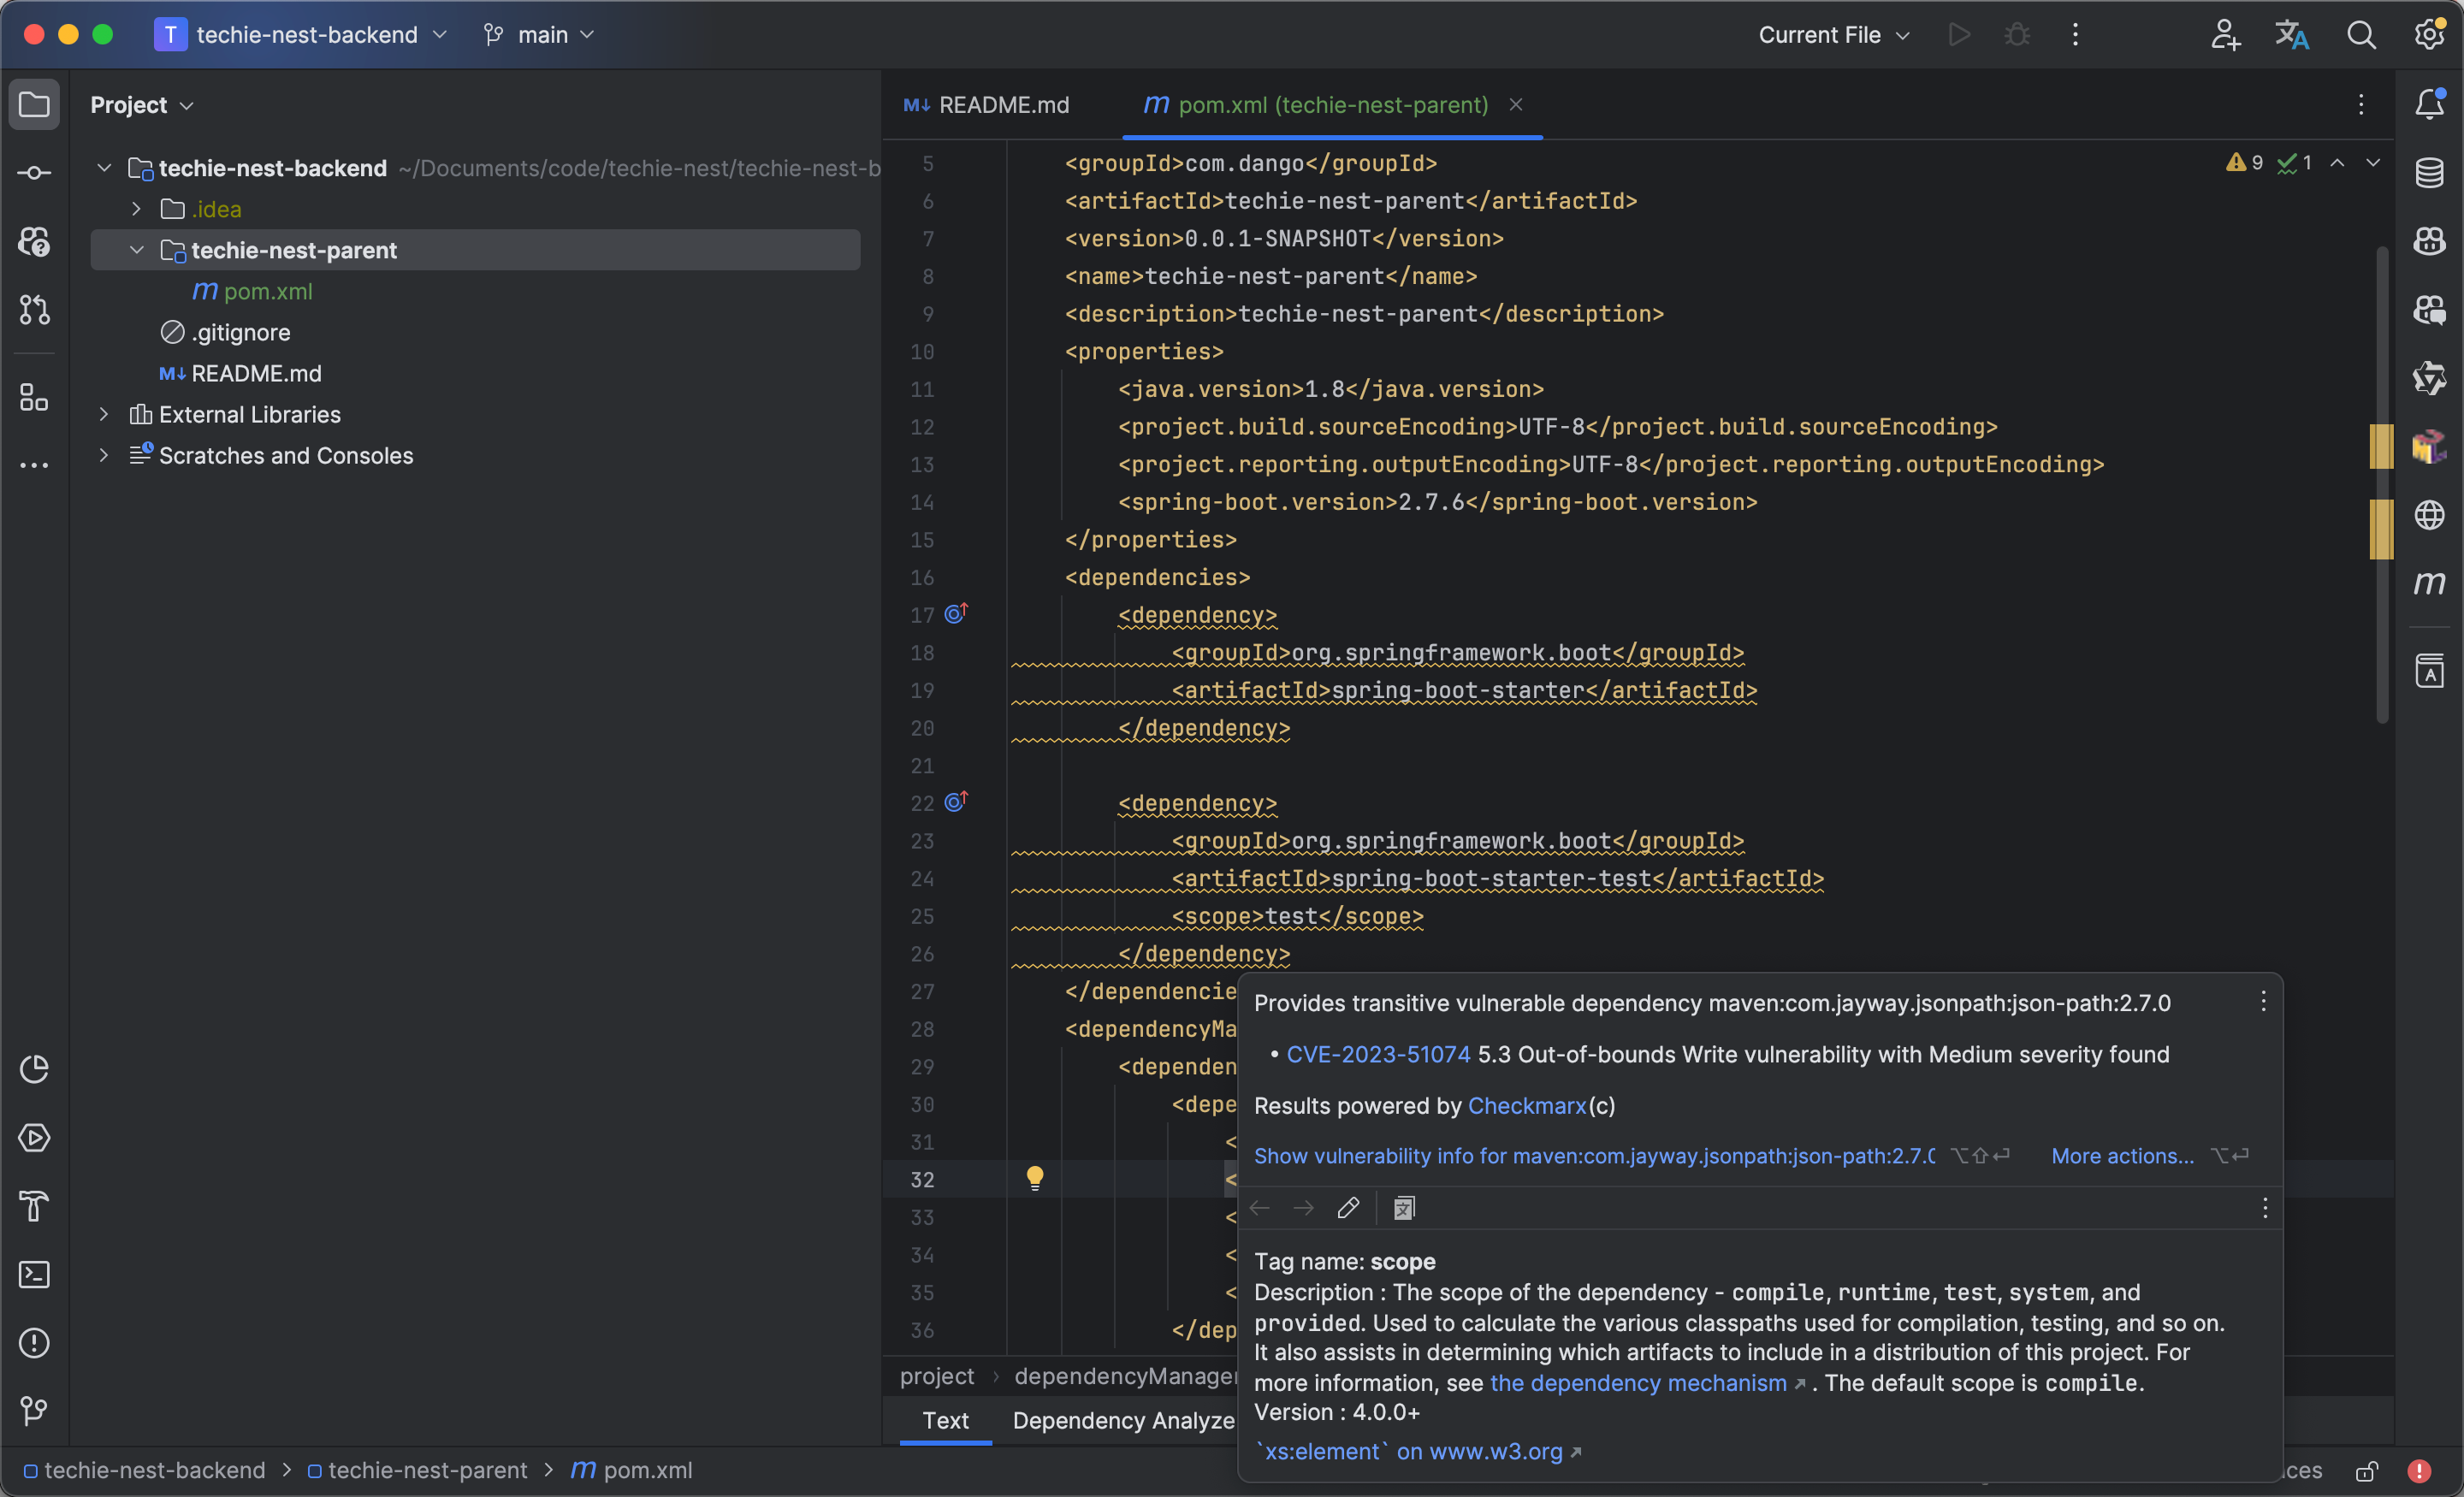Open the Structure tool window icon
The image size is (2464, 1497).
pos(34,397)
